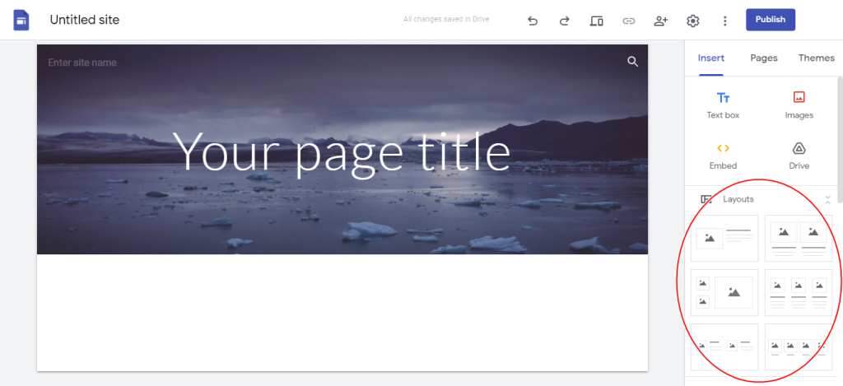Image resolution: width=843 pixels, height=386 pixels.
Task: Insert from Drive
Action: [799, 156]
